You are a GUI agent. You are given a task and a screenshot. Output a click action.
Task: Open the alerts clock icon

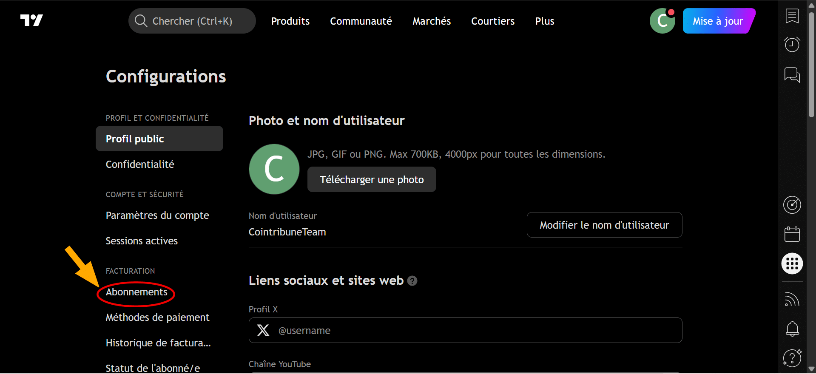[792, 44]
